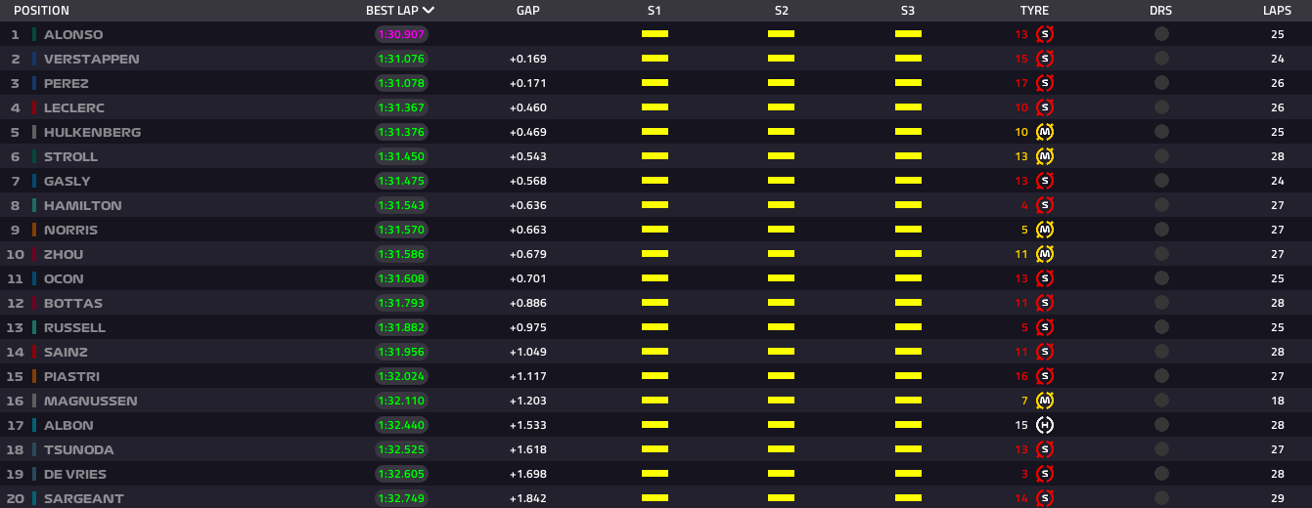Viewport: 1312px width, 508px height.
Task: Click Hulkenberg's medium tyre icon
Action: [x=1045, y=132]
